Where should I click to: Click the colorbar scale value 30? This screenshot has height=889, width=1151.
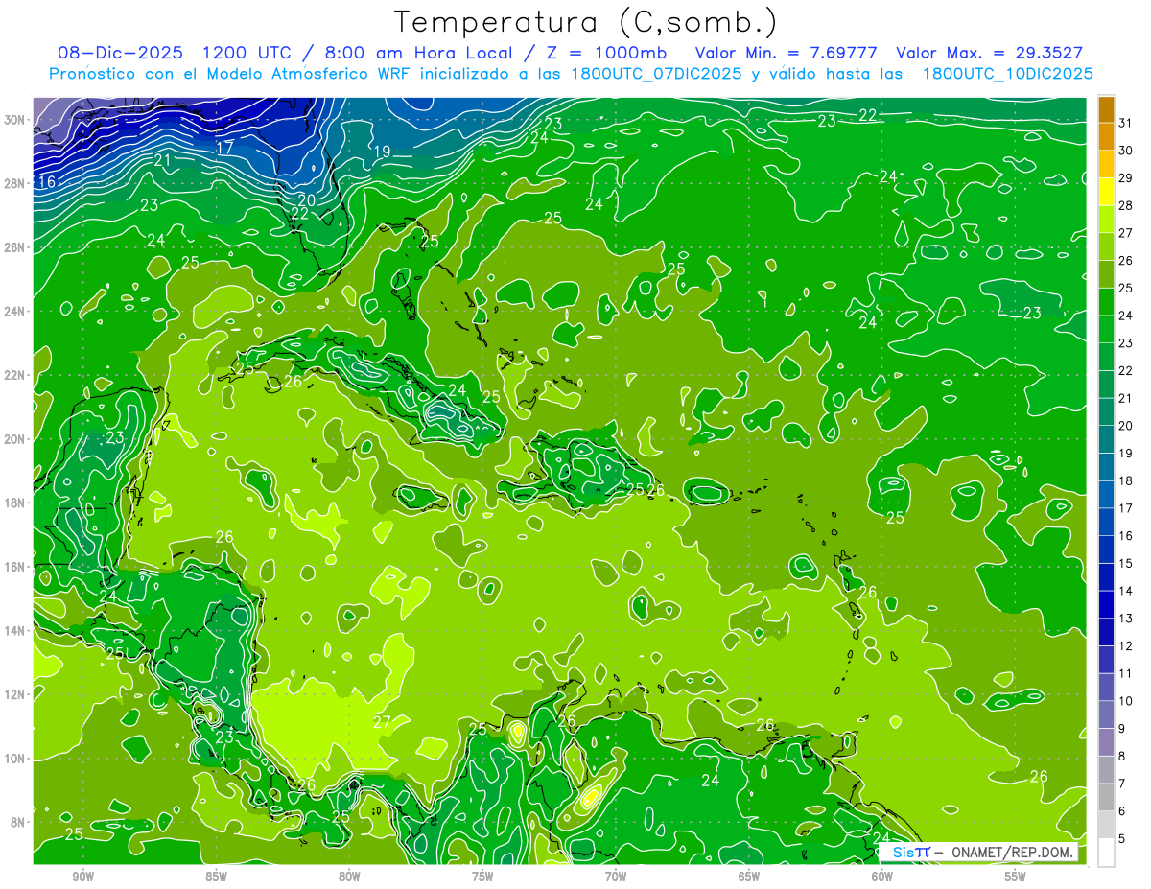pos(1126,151)
